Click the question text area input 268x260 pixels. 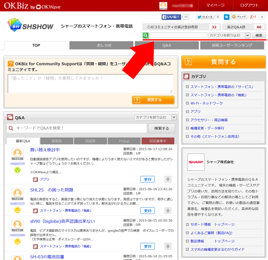pyautogui.click(x=90, y=83)
